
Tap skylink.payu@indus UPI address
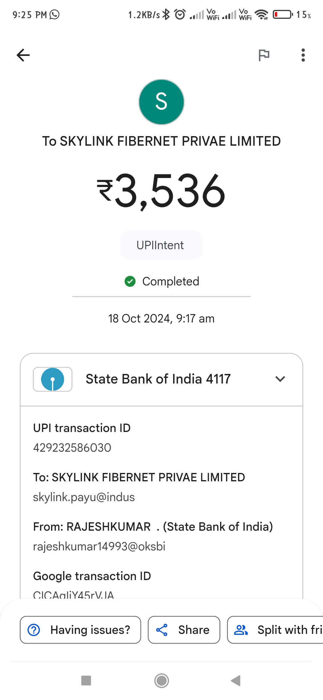point(84,497)
